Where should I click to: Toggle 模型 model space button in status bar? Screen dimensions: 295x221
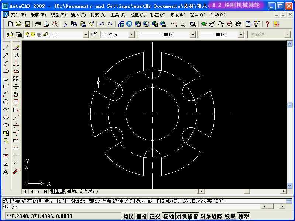[x=244, y=216]
